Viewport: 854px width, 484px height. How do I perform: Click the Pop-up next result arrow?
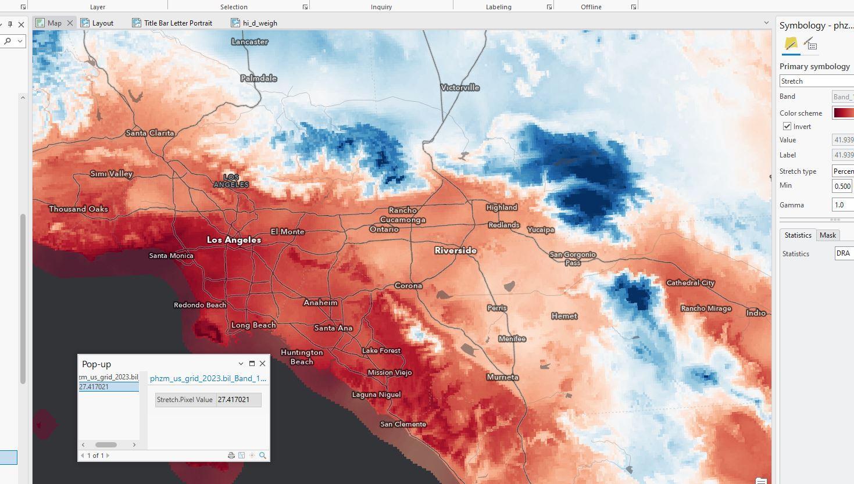[x=108, y=456]
